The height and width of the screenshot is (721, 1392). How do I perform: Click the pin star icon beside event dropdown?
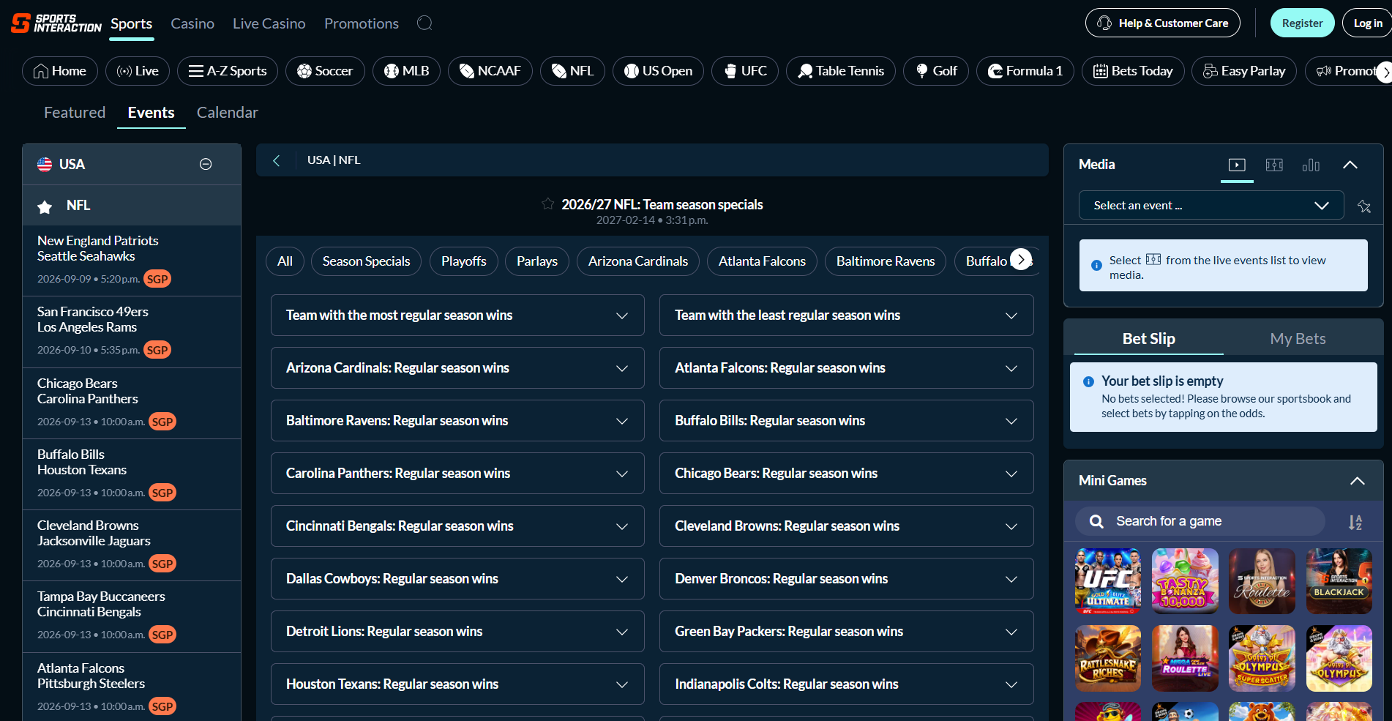pyautogui.click(x=1364, y=206)
